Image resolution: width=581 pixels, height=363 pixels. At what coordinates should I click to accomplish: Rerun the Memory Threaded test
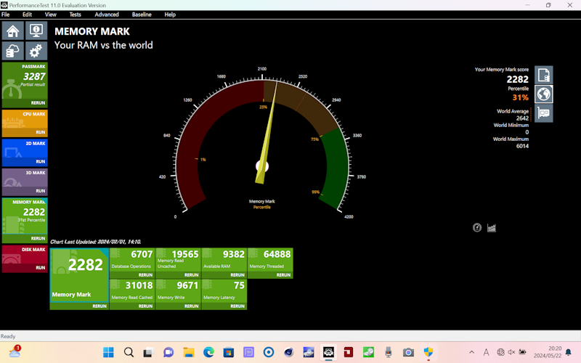283,275
